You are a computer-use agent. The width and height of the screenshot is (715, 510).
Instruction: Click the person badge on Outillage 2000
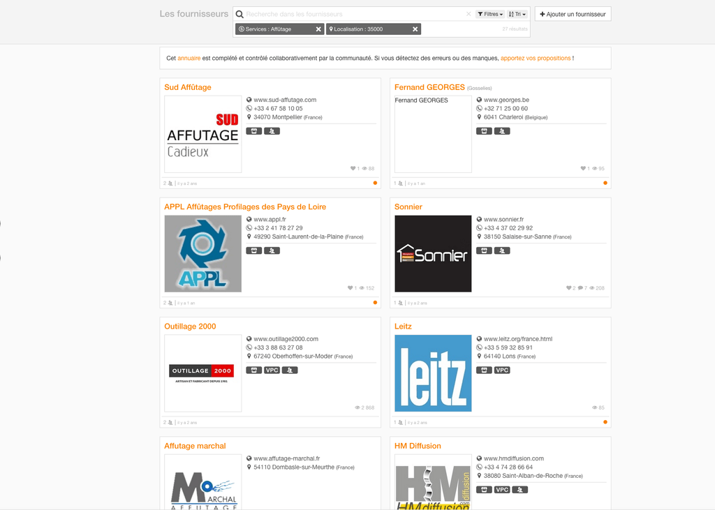(x=290, y=370)
